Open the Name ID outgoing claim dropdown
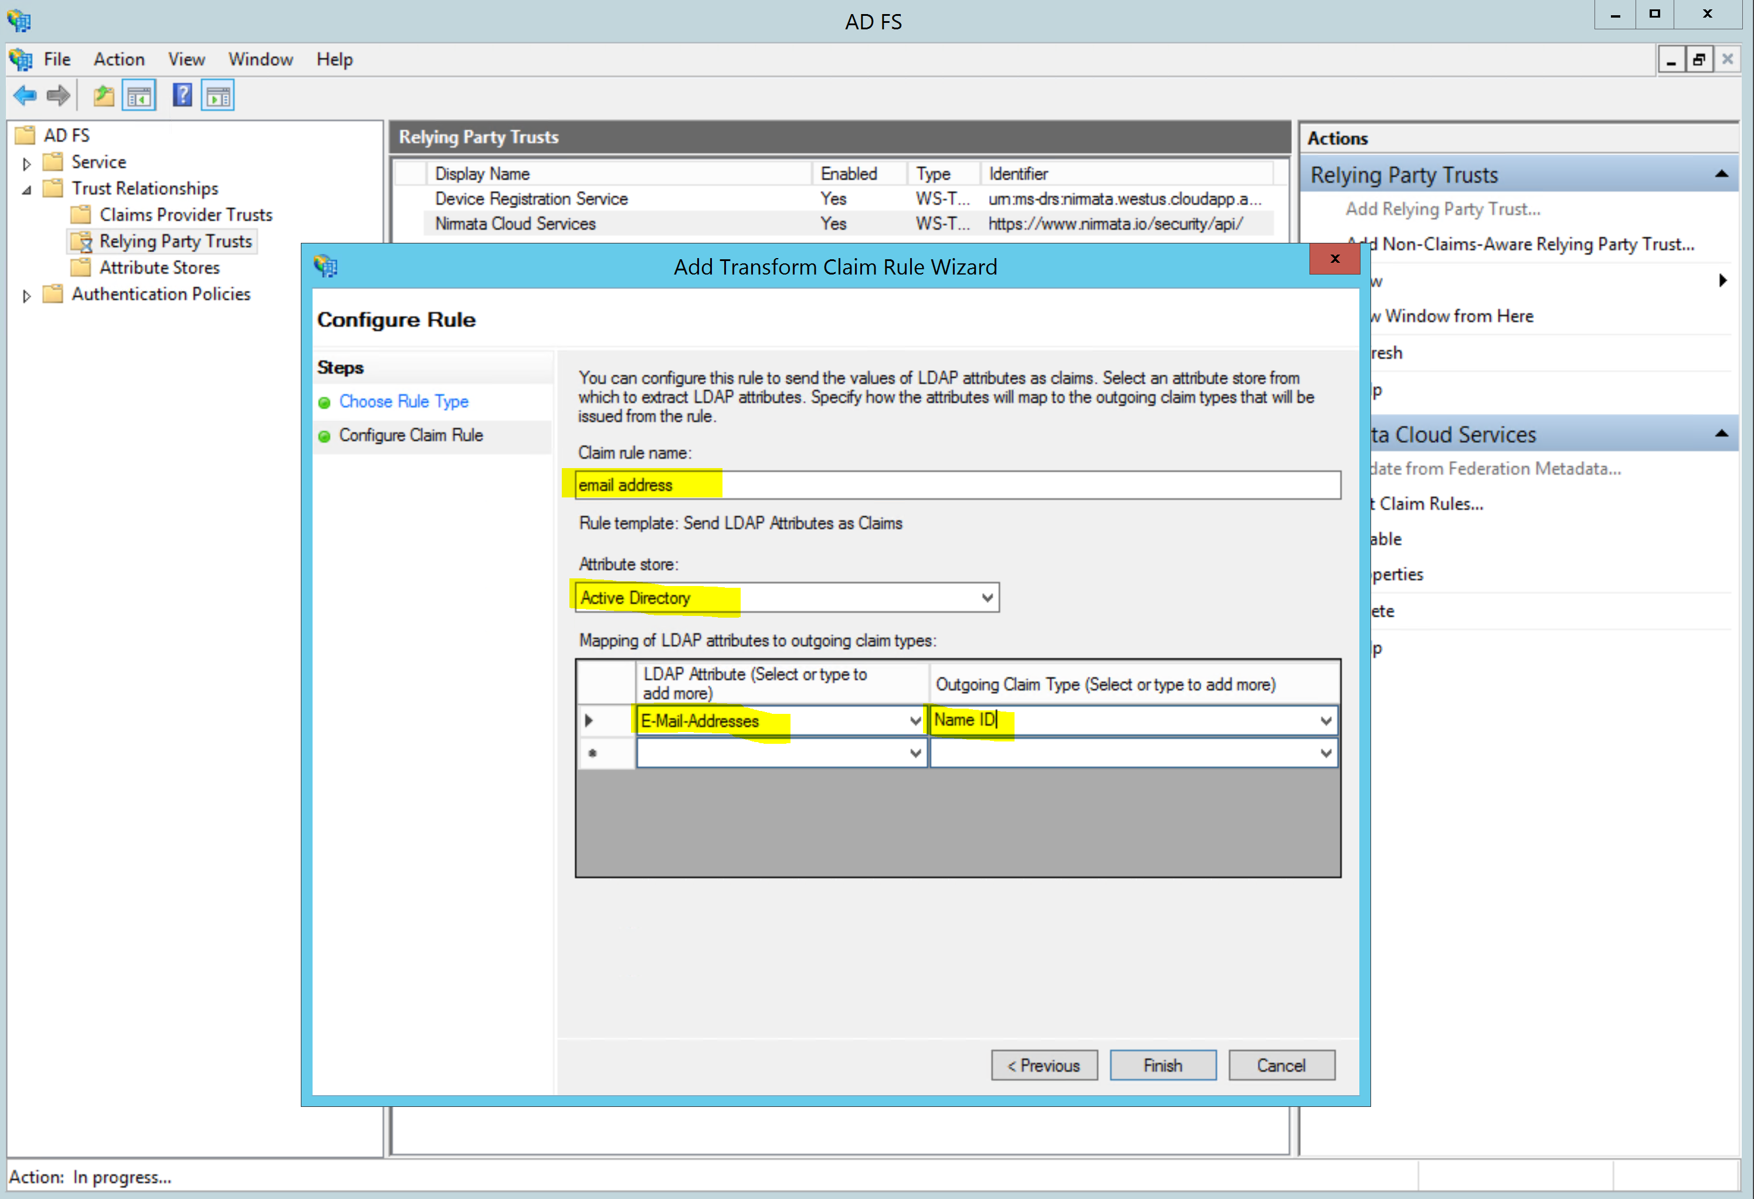Image resolution: width=1754 pixels, height=1199 pixels. (1326, 721)
